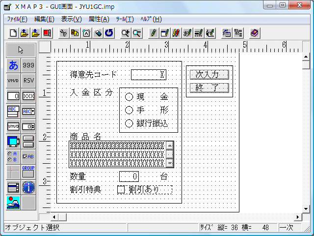This screenshot has width=314, height=236.
Task: Select the Japanese text あ tool
Action: pos(13,65)
